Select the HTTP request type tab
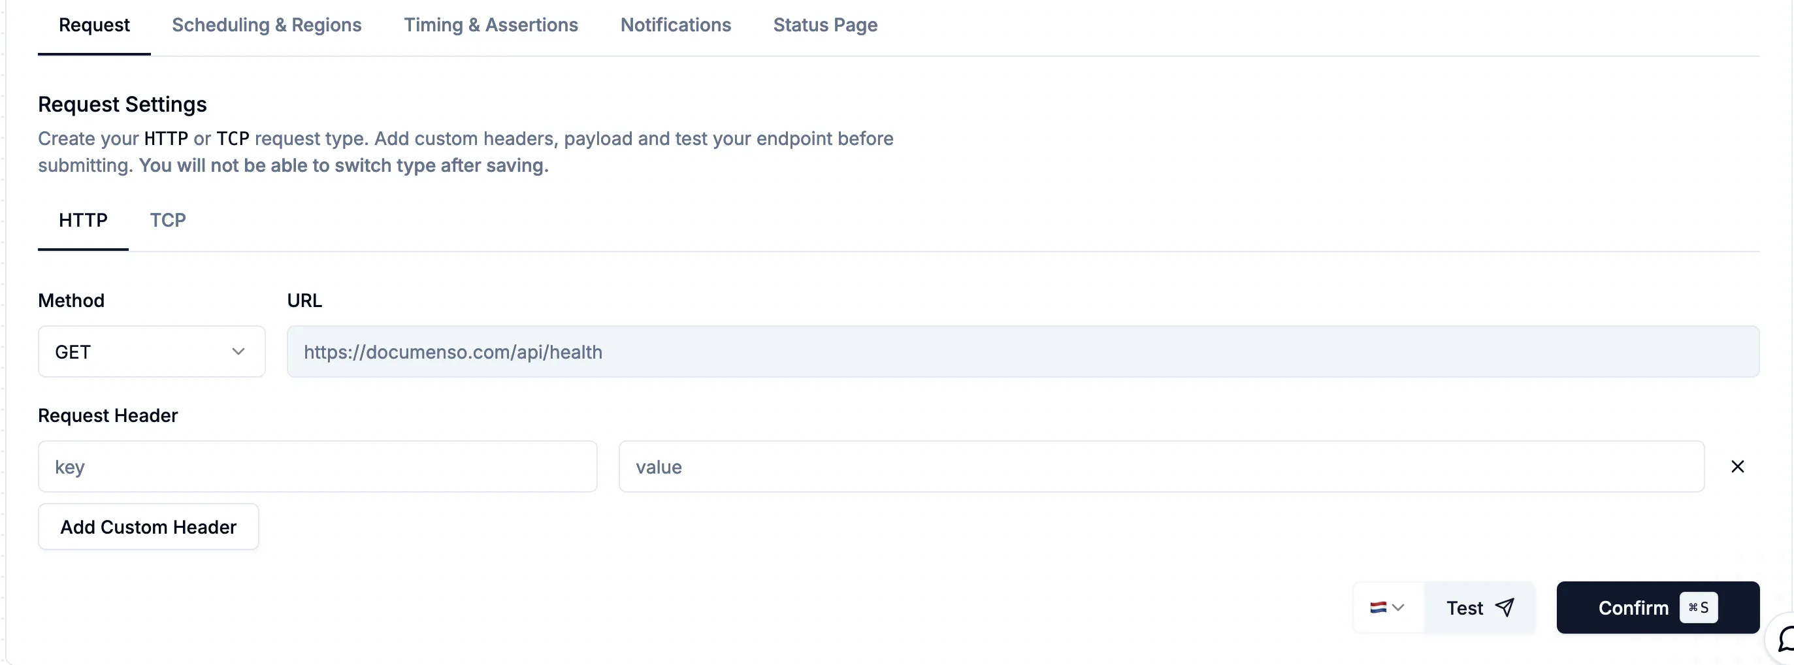This screenshot has height=665, width=1794. pos(84,220)
